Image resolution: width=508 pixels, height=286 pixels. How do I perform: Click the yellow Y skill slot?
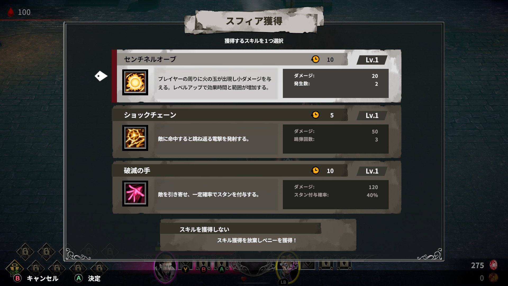coord(185,269)
